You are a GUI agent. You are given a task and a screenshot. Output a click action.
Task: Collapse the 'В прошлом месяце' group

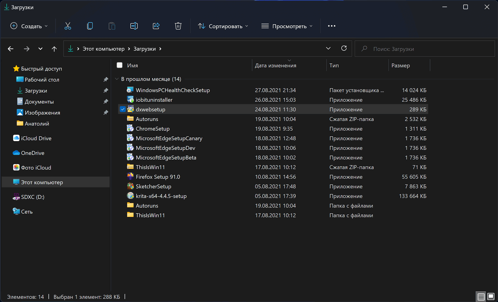coord(117,79)
